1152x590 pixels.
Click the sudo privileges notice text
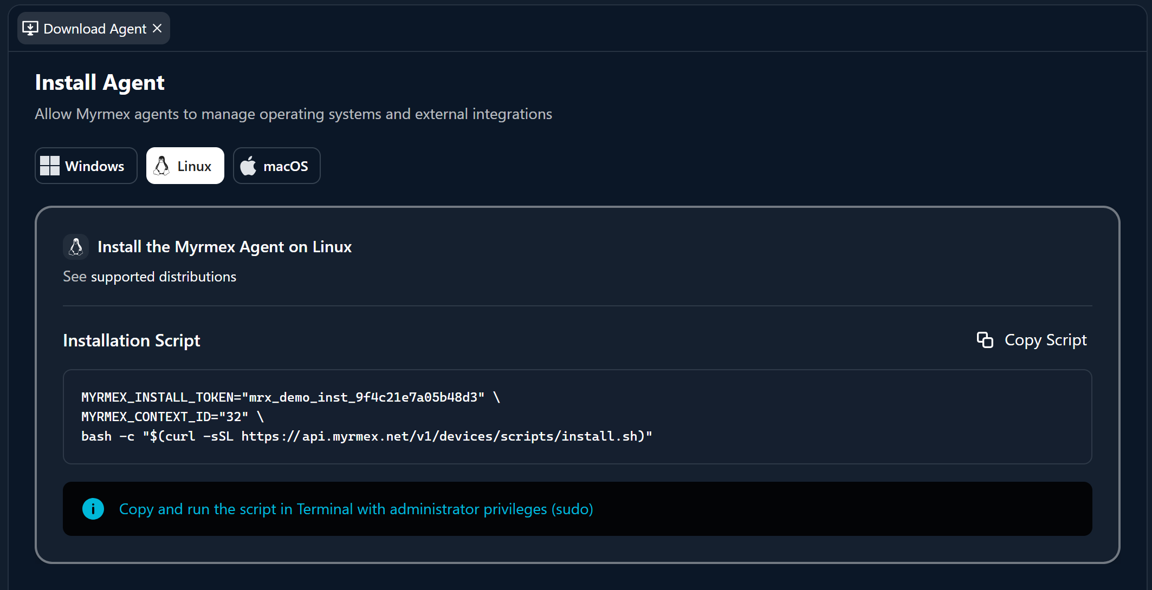[356, 509]
